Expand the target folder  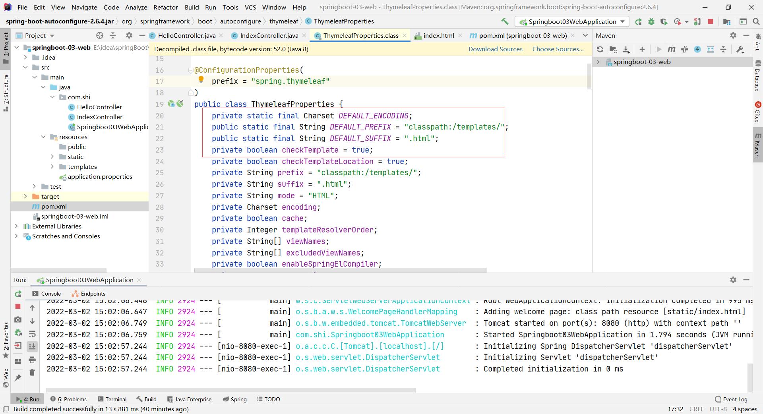[25, 196]
